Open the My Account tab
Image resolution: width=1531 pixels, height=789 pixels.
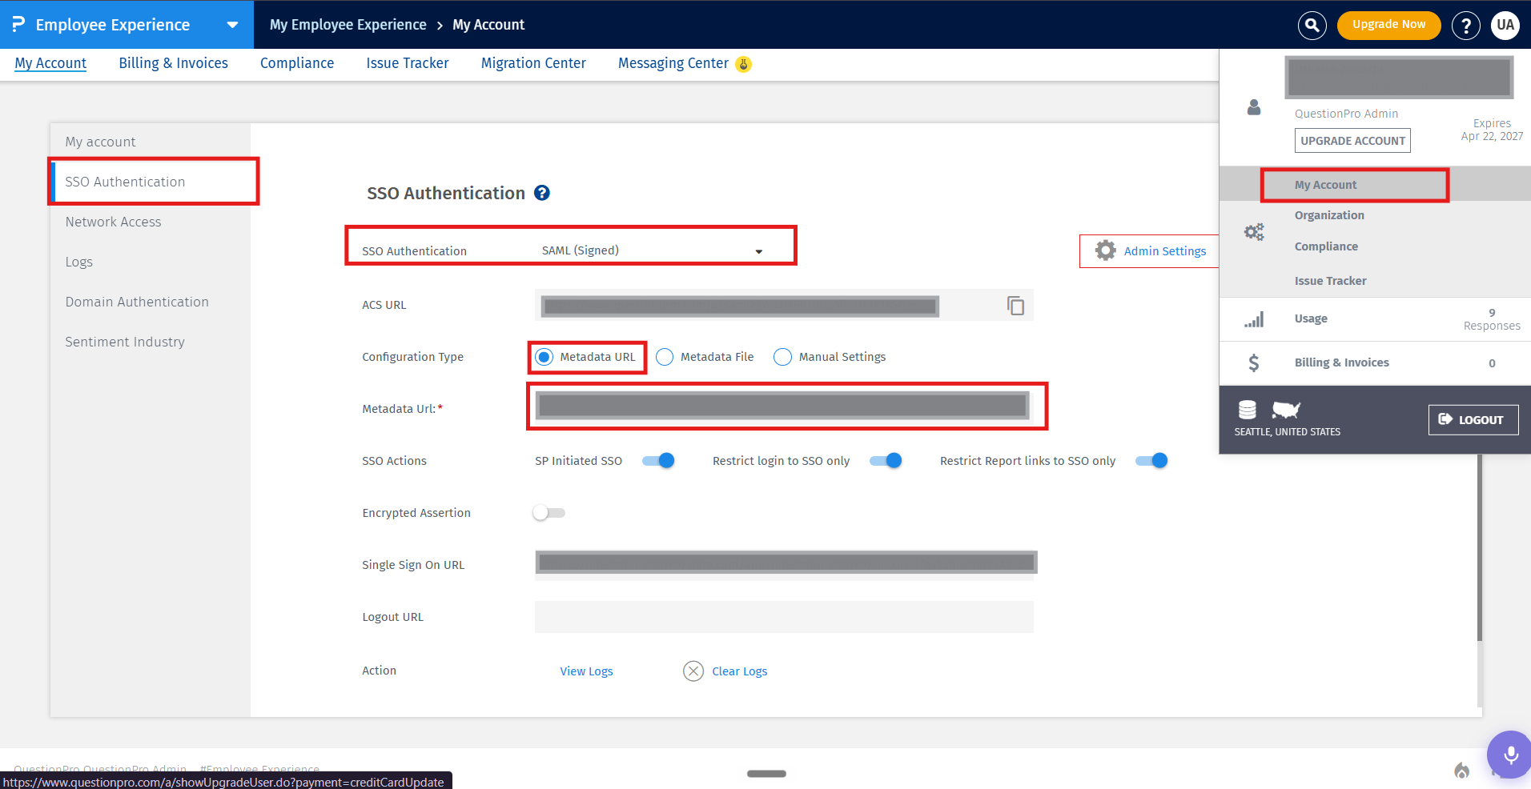pyautogui.click(x=50, y=63)
